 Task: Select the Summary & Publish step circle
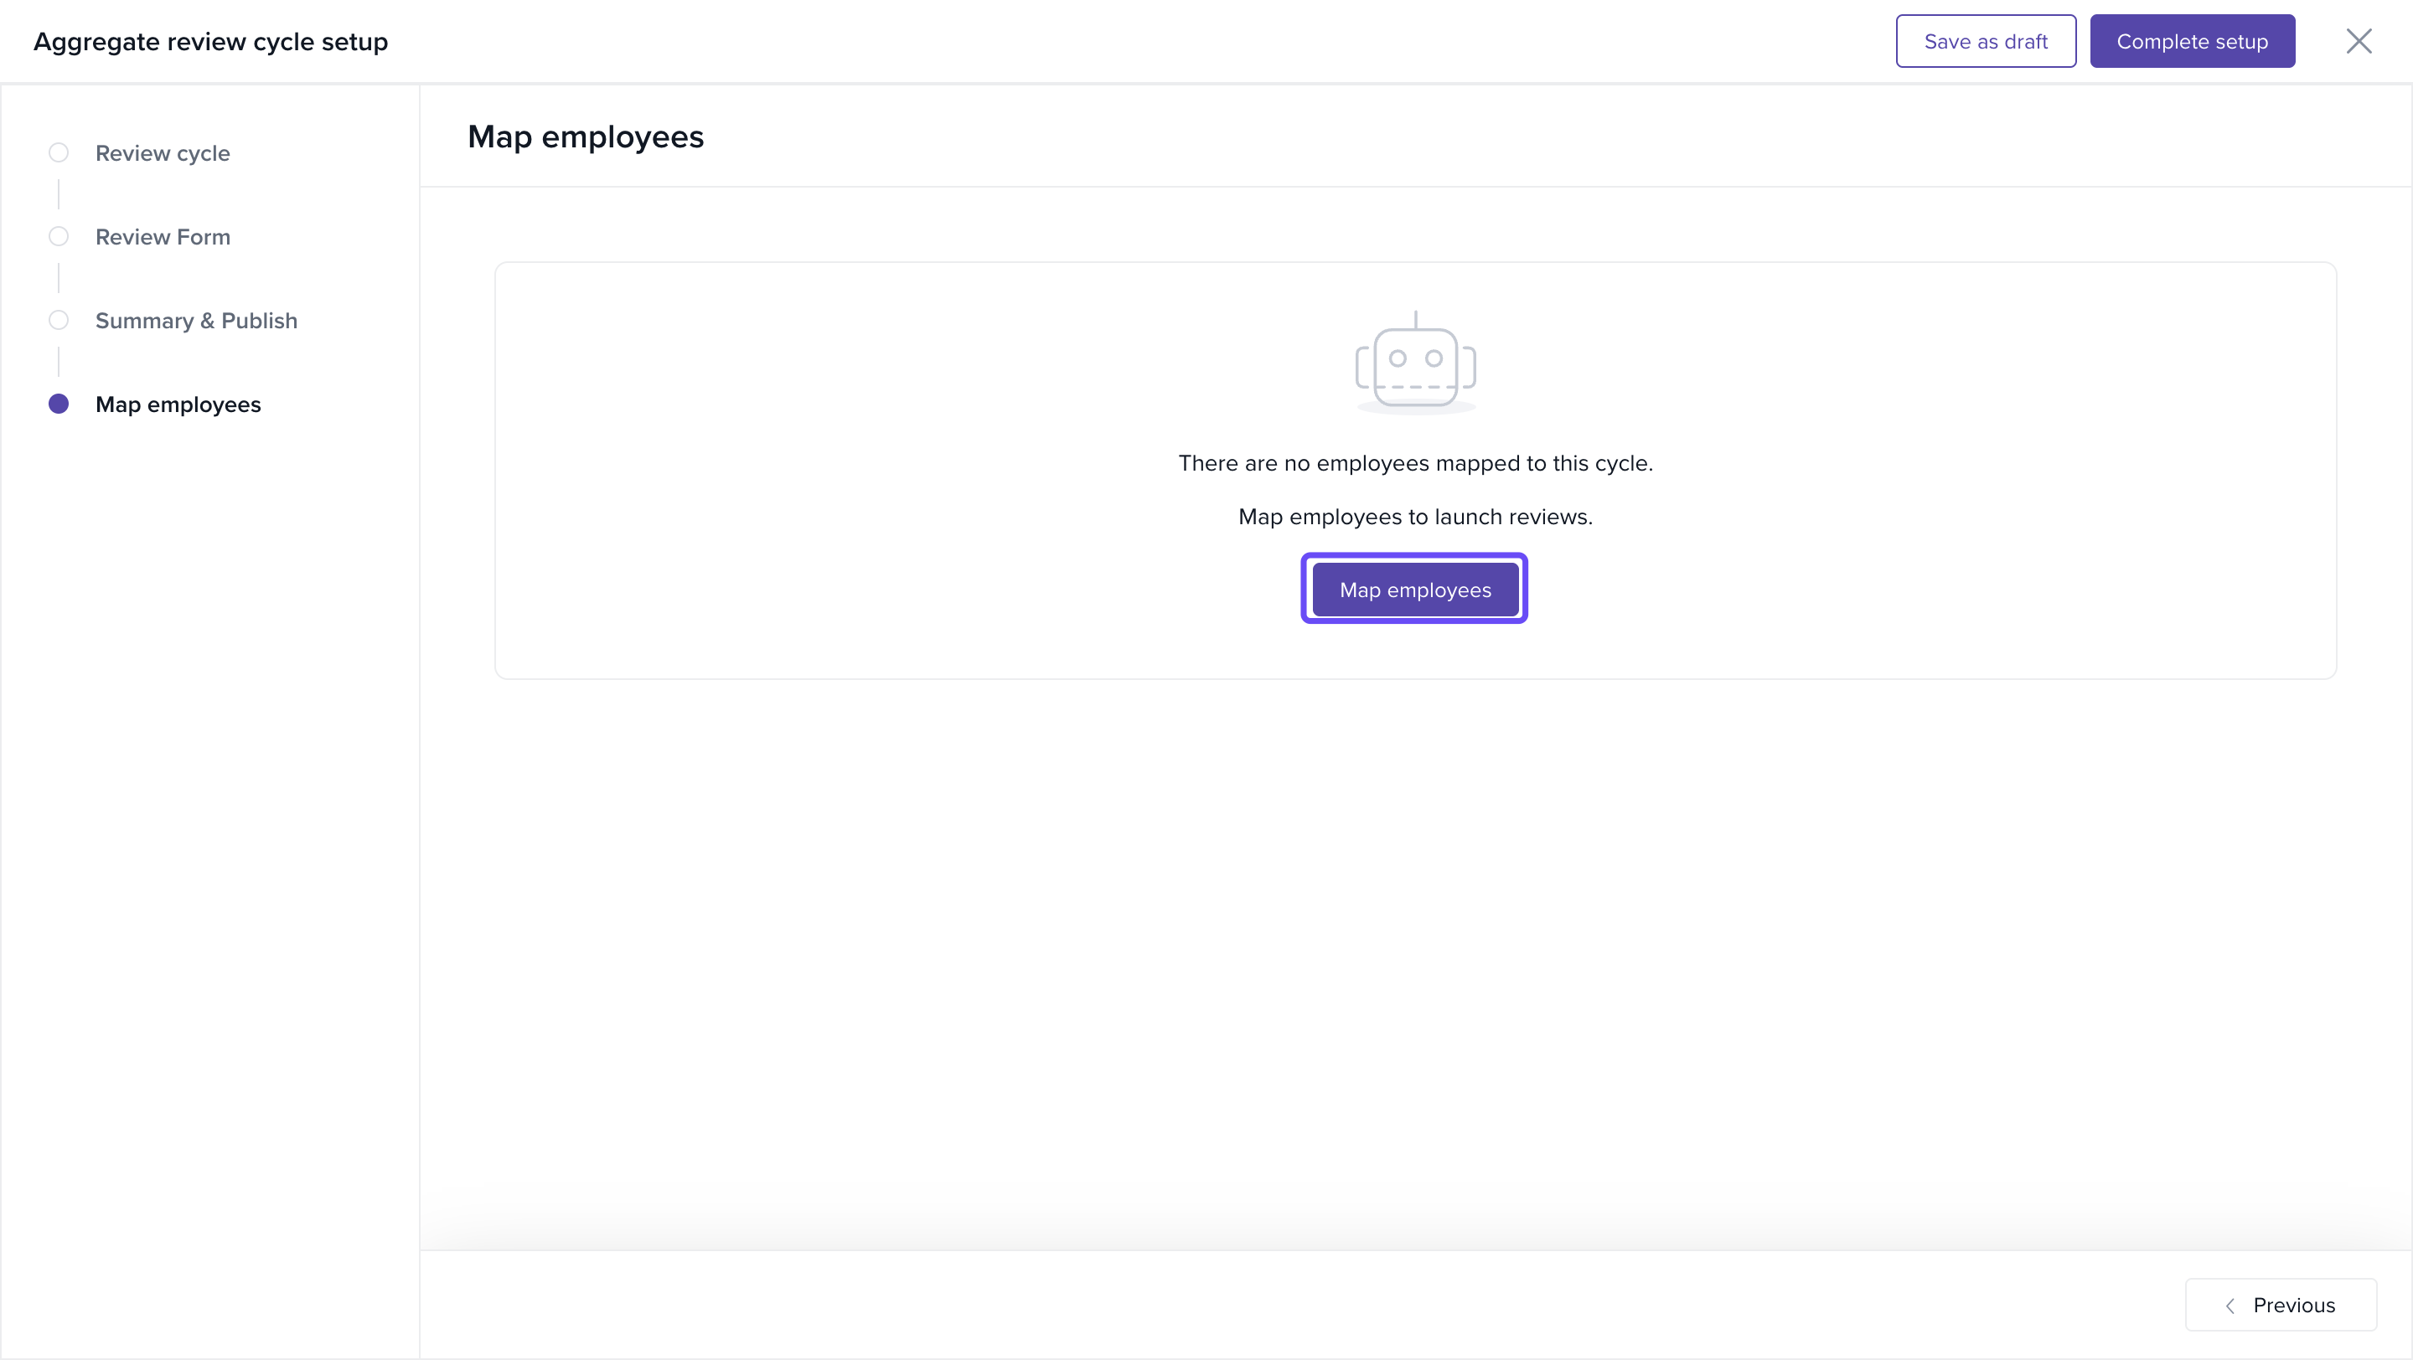(58, 320)
